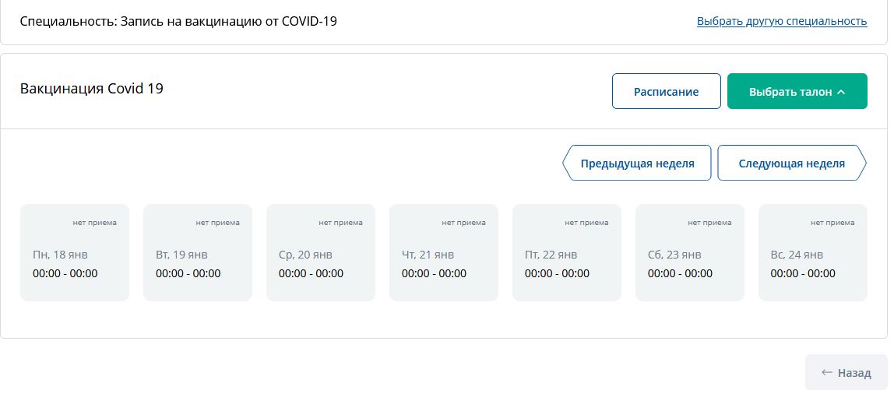Viewport: 894px width, 394px height.
Task: Go to Предыдущая неделя
Action: (x=637, y=164)
